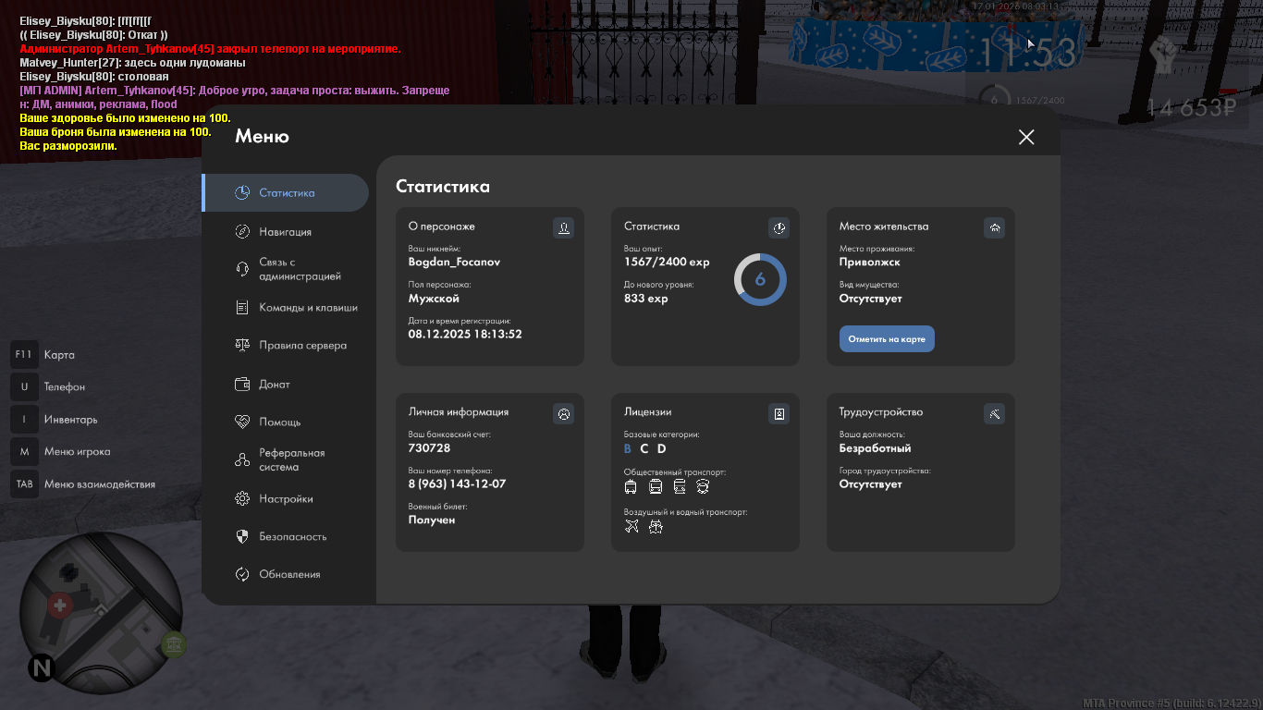
Task: Click the level 6 experience progress ring
Action: (x=760, y=279)
